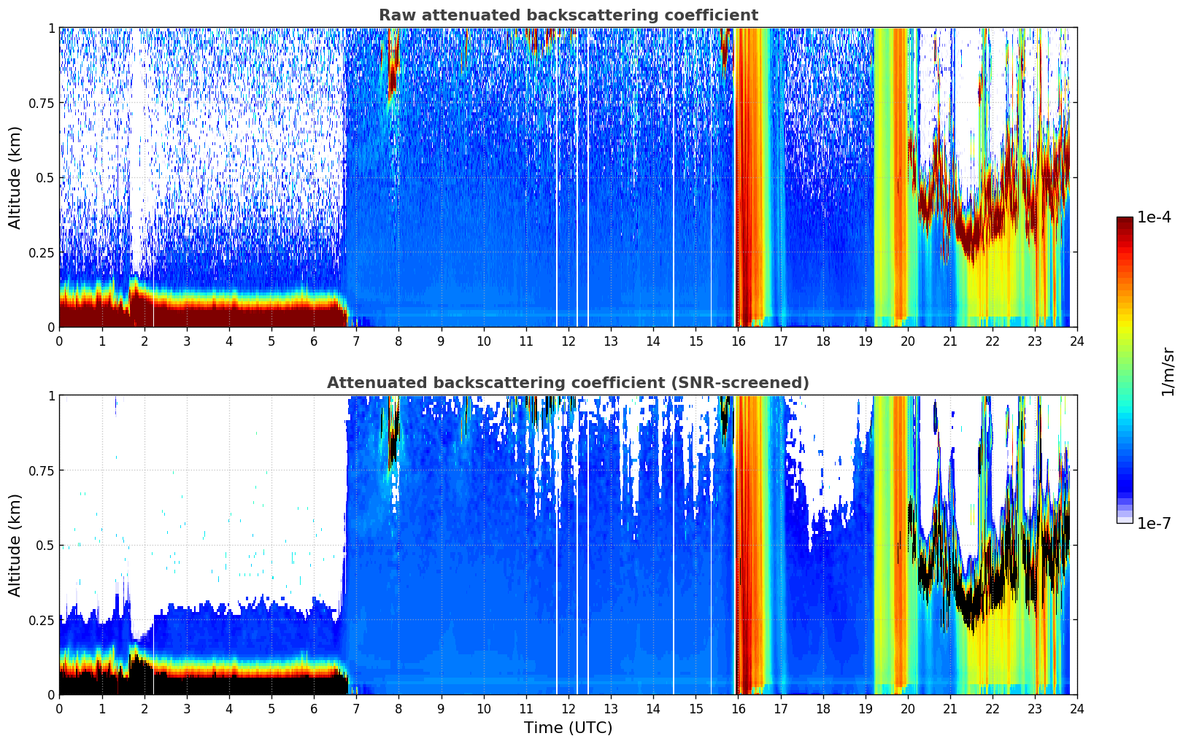Click hour '22' tick under bottom plot
This screenshot has width=1183, height=744.
pyautogui.click(x=993, y=709)
